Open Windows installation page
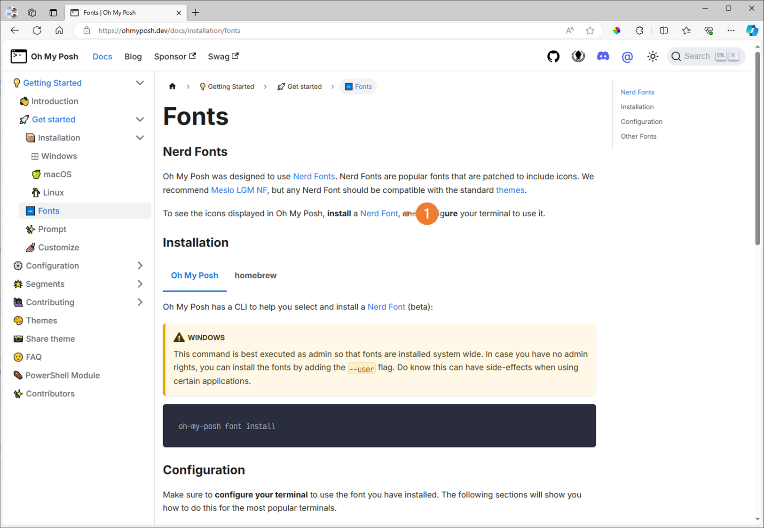This screenshot has width=764, height=528. [x=59, y=156]
